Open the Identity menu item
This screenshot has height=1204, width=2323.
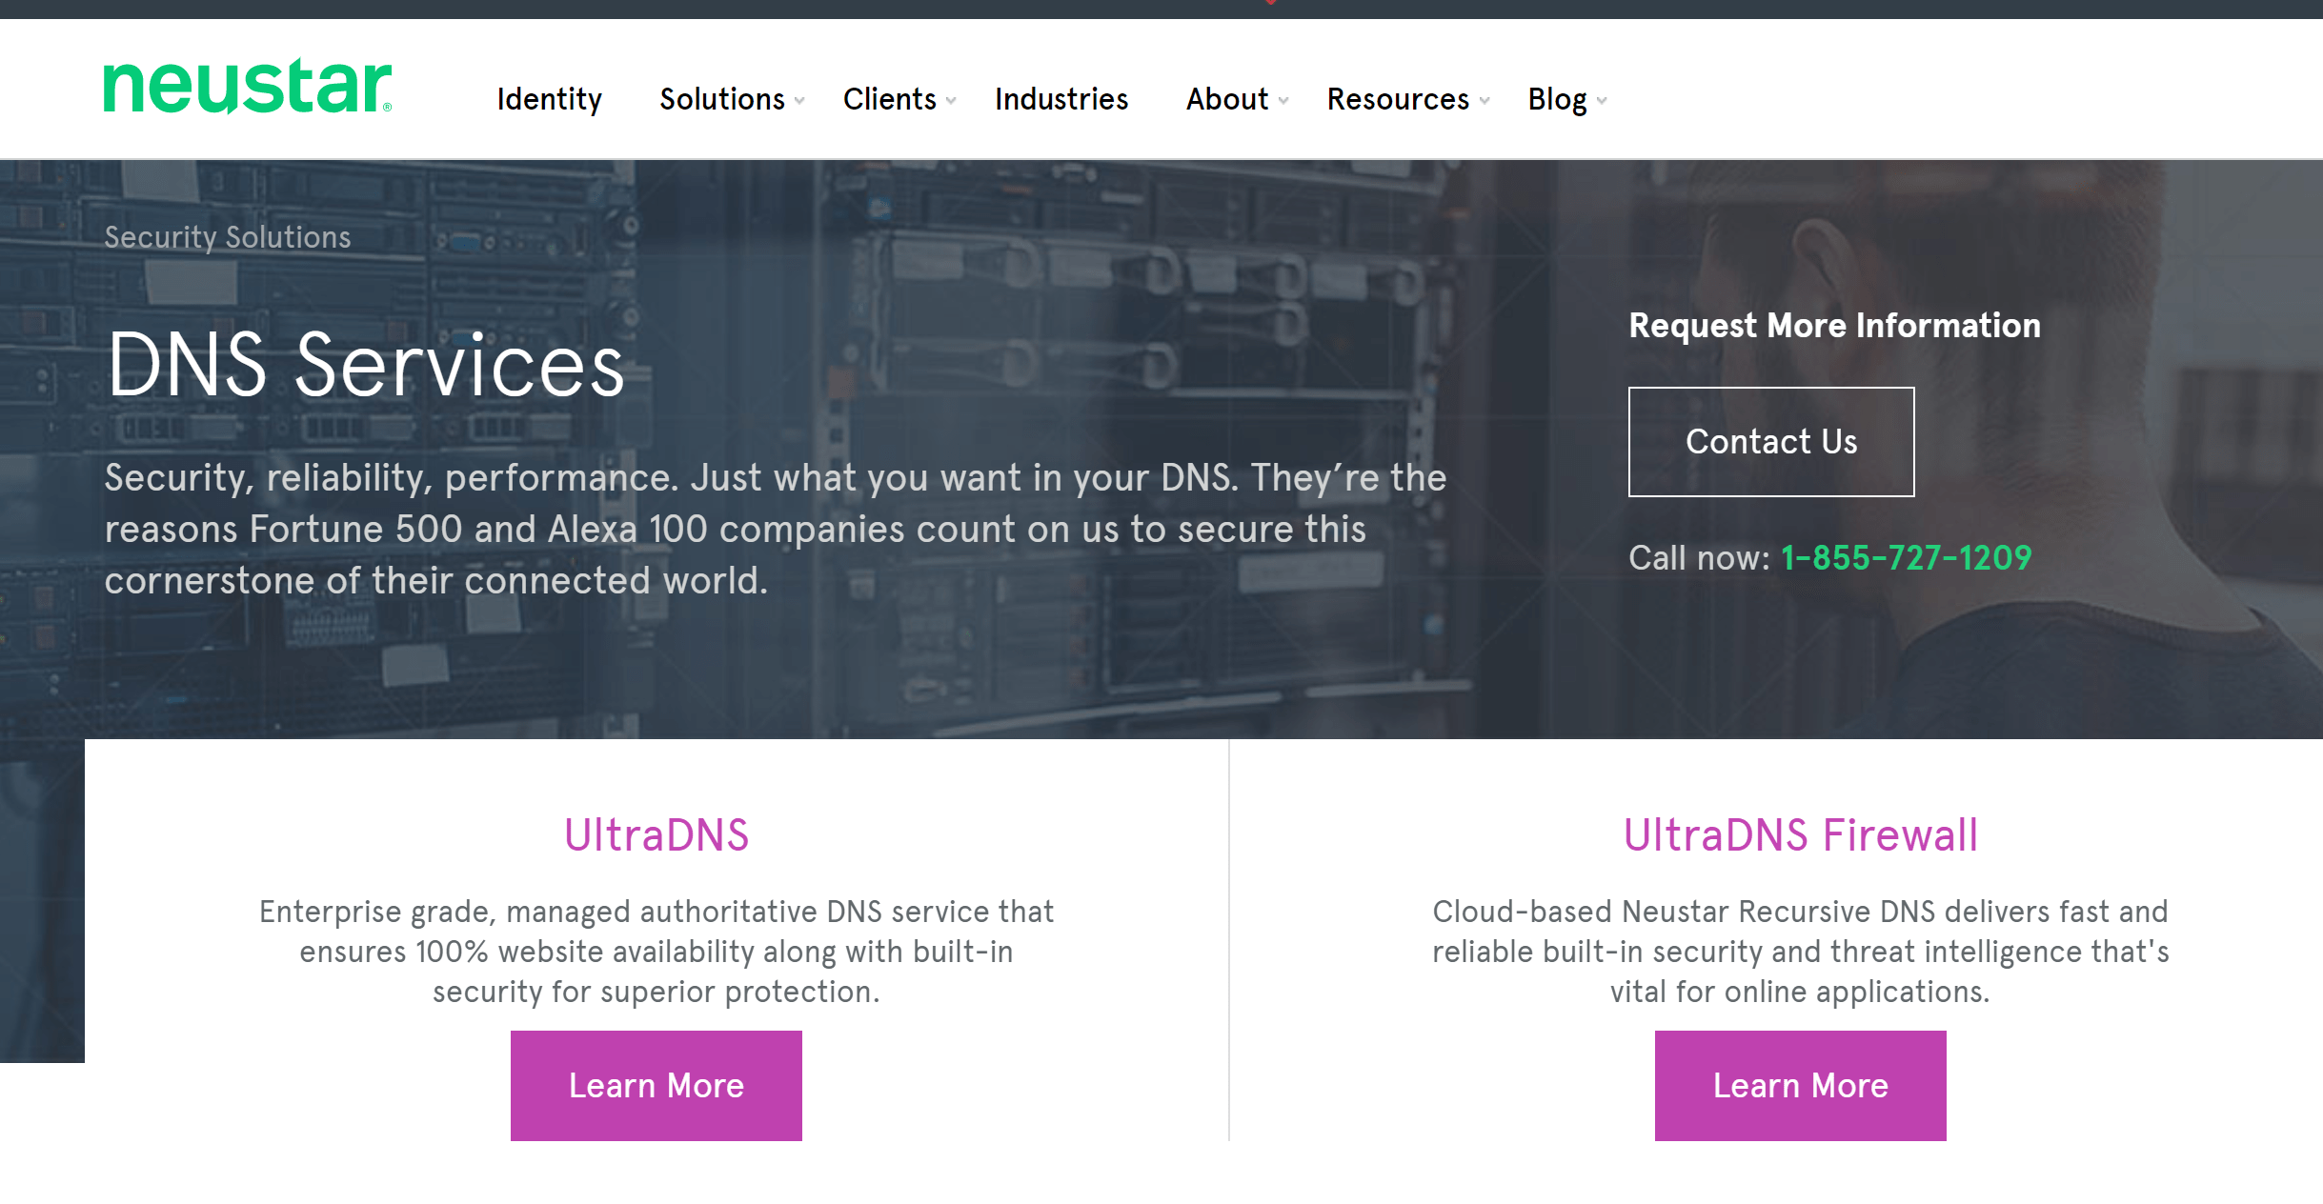549,99
